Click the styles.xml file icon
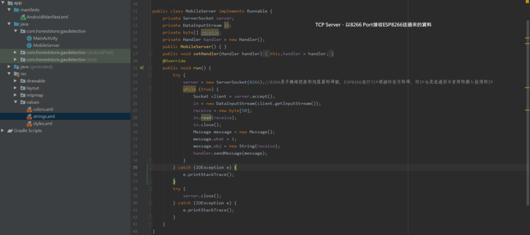Image resolution: width=530 pixels, height=235 pixels. pos(29,124)
